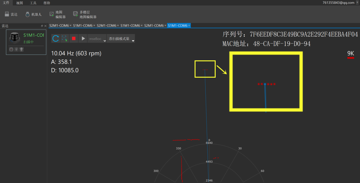
Task: Click the red legend bar under 9K
Action: [x=351, y=58]
